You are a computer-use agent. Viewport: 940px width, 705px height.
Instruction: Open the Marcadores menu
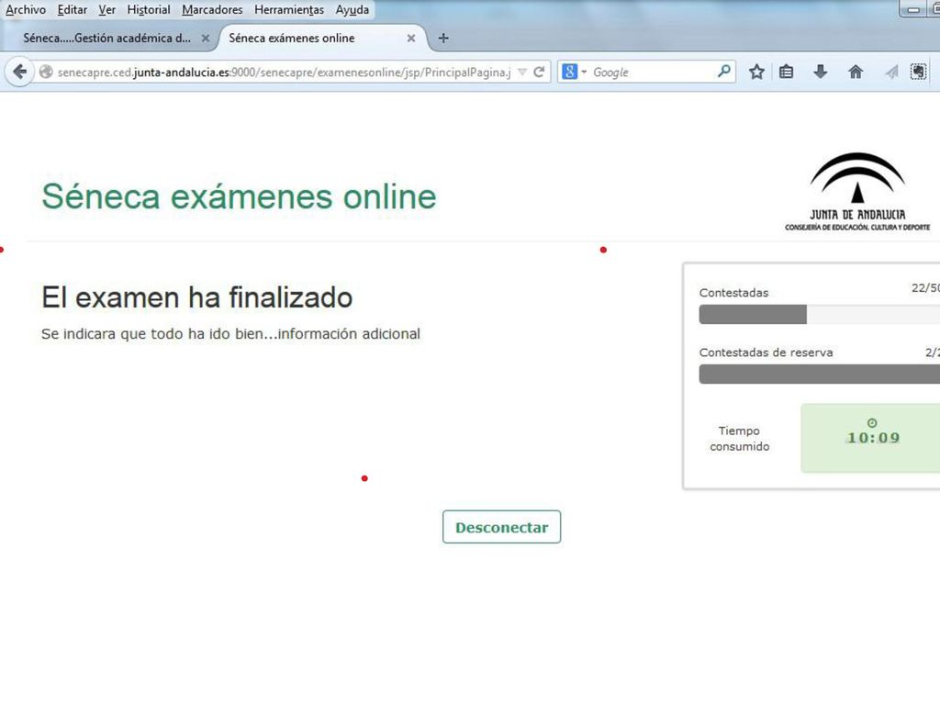pyautogui.click(x=212, y=9)
